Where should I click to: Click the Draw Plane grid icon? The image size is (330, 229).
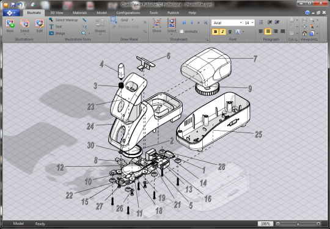pos(114,20)
